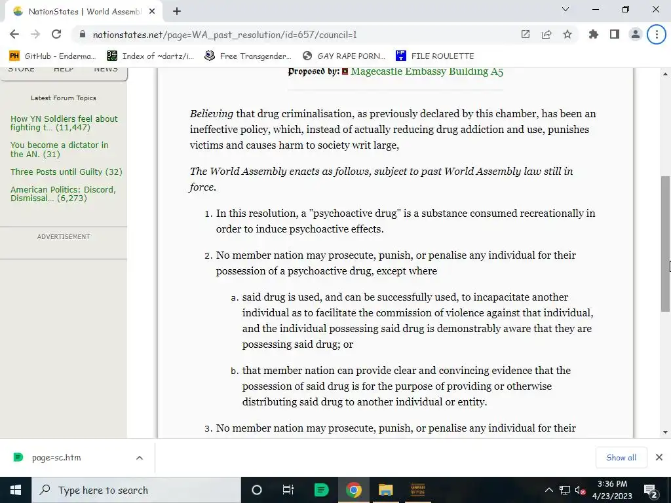Expand the tab search chevron
The height and width of the screenshot is (503, 671).
pyautogui.click(x=566, y=9)
